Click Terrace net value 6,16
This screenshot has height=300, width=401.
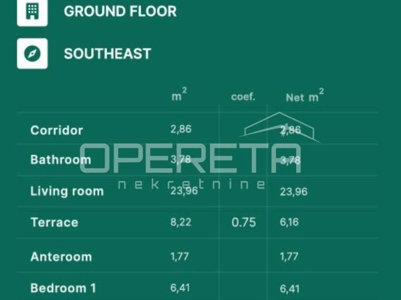[289, 222]
